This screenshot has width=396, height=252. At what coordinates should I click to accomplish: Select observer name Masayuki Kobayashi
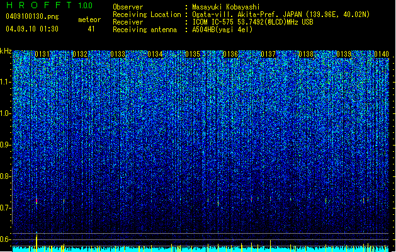tap(226, 7)
